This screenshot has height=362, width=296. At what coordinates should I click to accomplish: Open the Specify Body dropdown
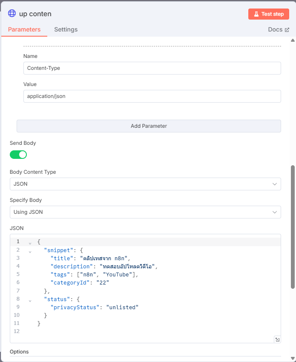(x=145, y=212)
